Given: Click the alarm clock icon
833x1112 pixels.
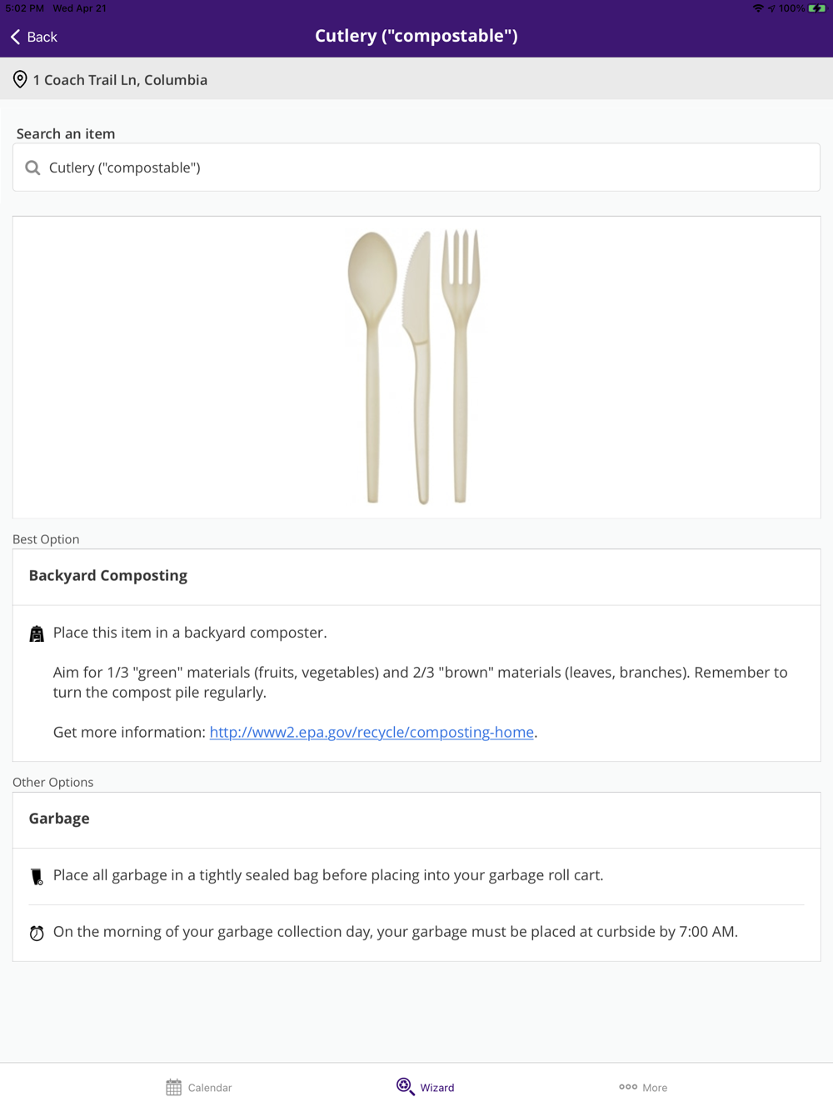Looking at the screenshot, I should (37, 933).
